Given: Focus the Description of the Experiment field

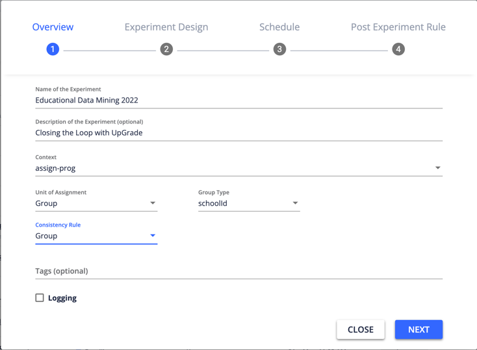Looking at the screenshot, I should (238, 133).
